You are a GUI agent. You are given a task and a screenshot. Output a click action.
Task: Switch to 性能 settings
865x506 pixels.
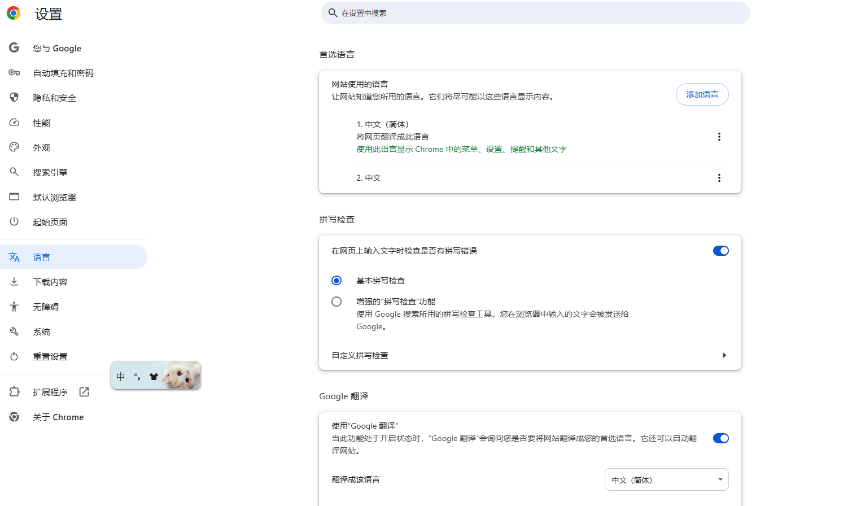point(73,123)
